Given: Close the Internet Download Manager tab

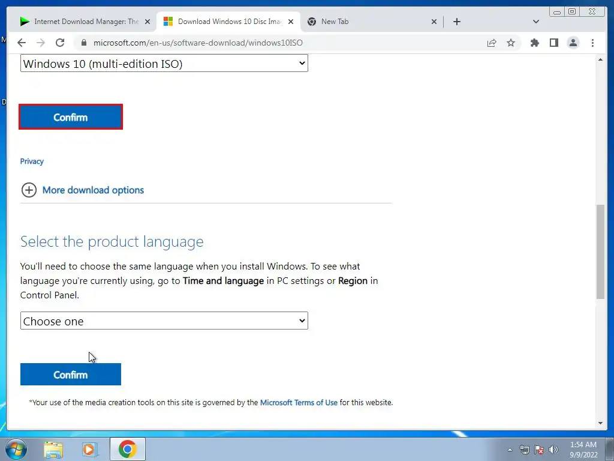Looking at the screenshot, I should pos(148,22).
